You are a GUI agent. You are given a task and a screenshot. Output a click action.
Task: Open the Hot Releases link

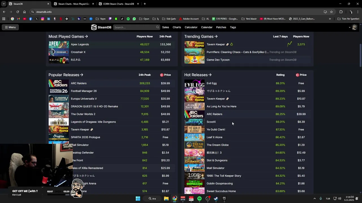tap(198, 75)
